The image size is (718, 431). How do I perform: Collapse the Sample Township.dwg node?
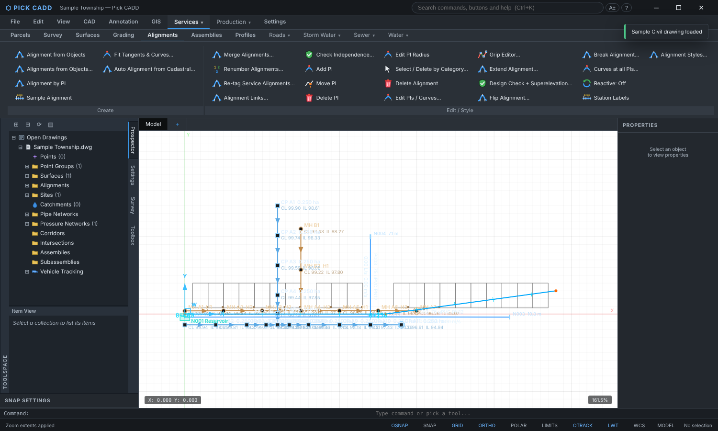coord(21,147)
